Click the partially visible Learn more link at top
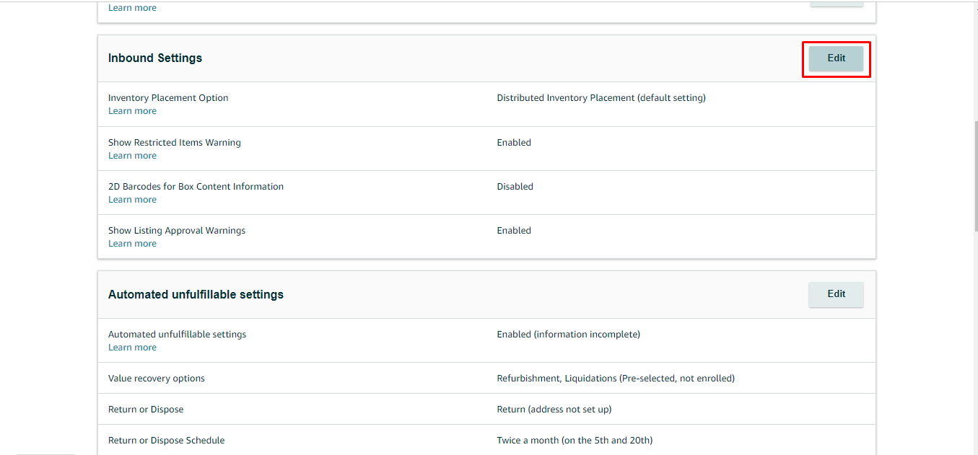 pos(132,8)
